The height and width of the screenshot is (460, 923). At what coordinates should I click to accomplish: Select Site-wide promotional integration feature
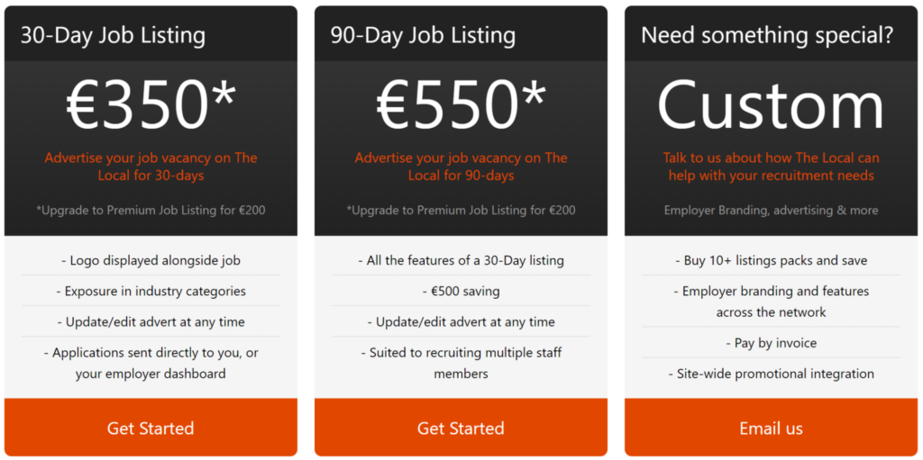click(x=771, y=374)
